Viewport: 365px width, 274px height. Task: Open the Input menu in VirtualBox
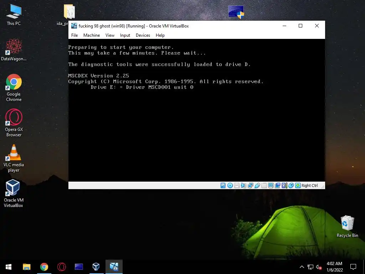pyautogui.click(x=125, y=35)
